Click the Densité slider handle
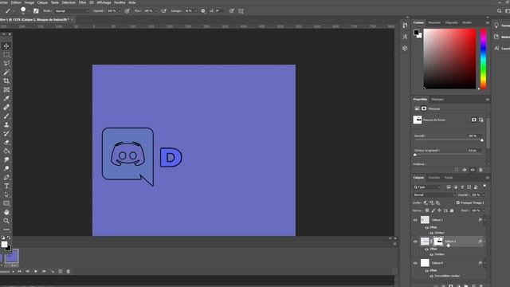This screenshot has width=510, height=287. click(x=482, y=140)
